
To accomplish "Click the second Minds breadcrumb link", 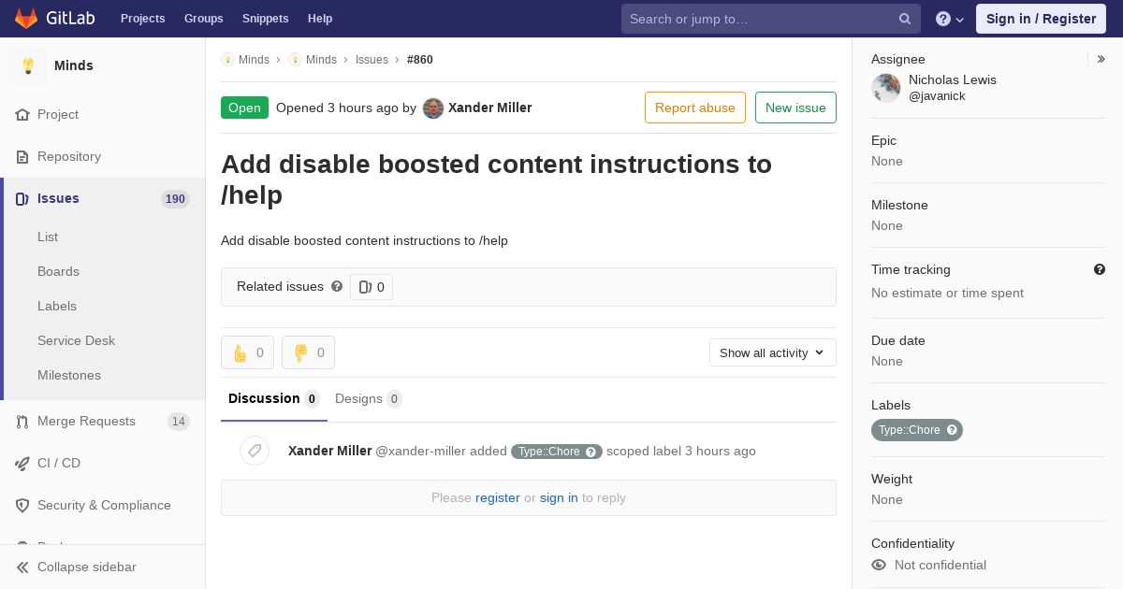I will [321, 59].
